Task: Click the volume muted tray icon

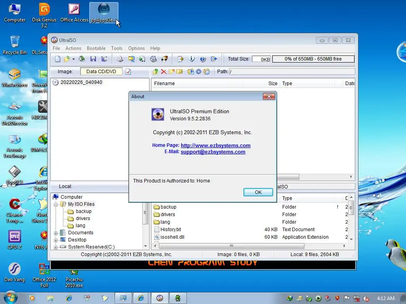Action: coord(366,298)
